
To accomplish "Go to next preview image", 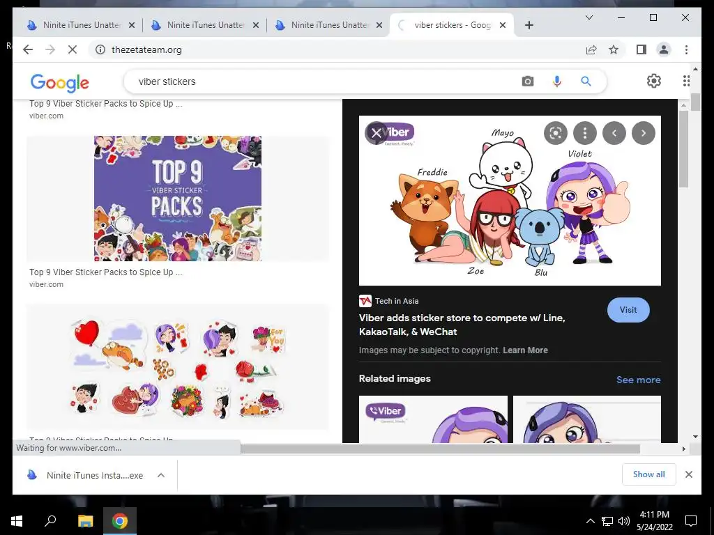I will coord(644,133).
